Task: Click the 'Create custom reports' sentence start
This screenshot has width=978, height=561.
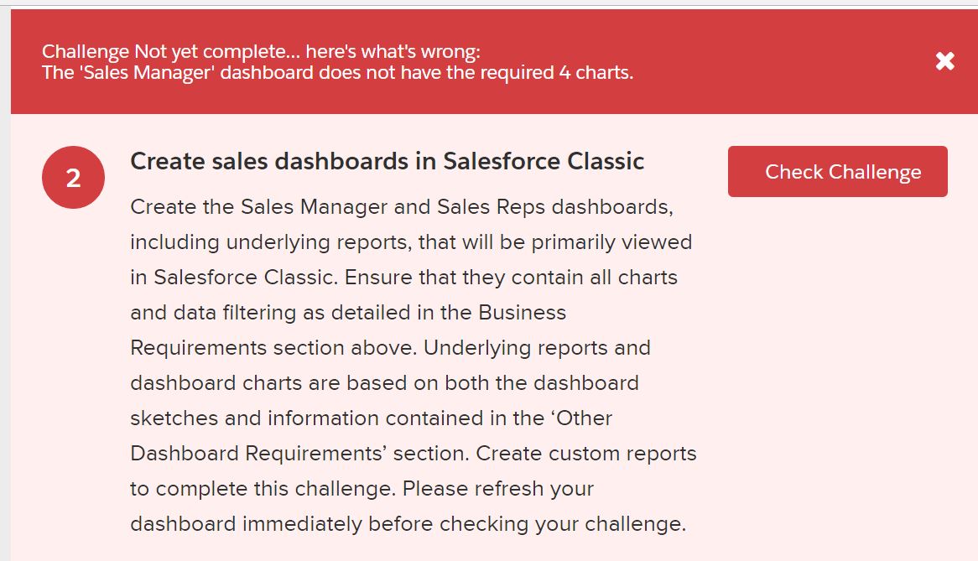Action: [586, 454]
